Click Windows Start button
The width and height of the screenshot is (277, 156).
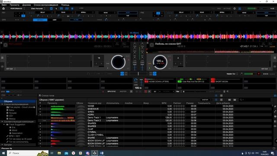pyautogui.click(x=3, y=153)
